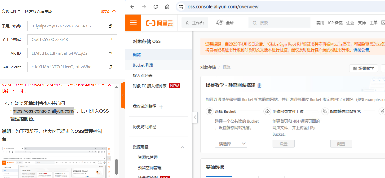This screenshot has height=178, width=385.
Task: Copy the sub-user name value
Action: click(x=110, y=26)
